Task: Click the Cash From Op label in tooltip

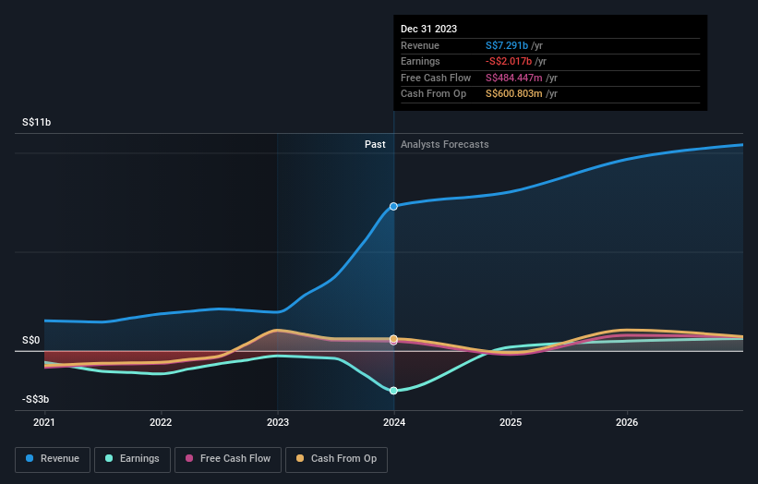Action: [x=433, y=94]
